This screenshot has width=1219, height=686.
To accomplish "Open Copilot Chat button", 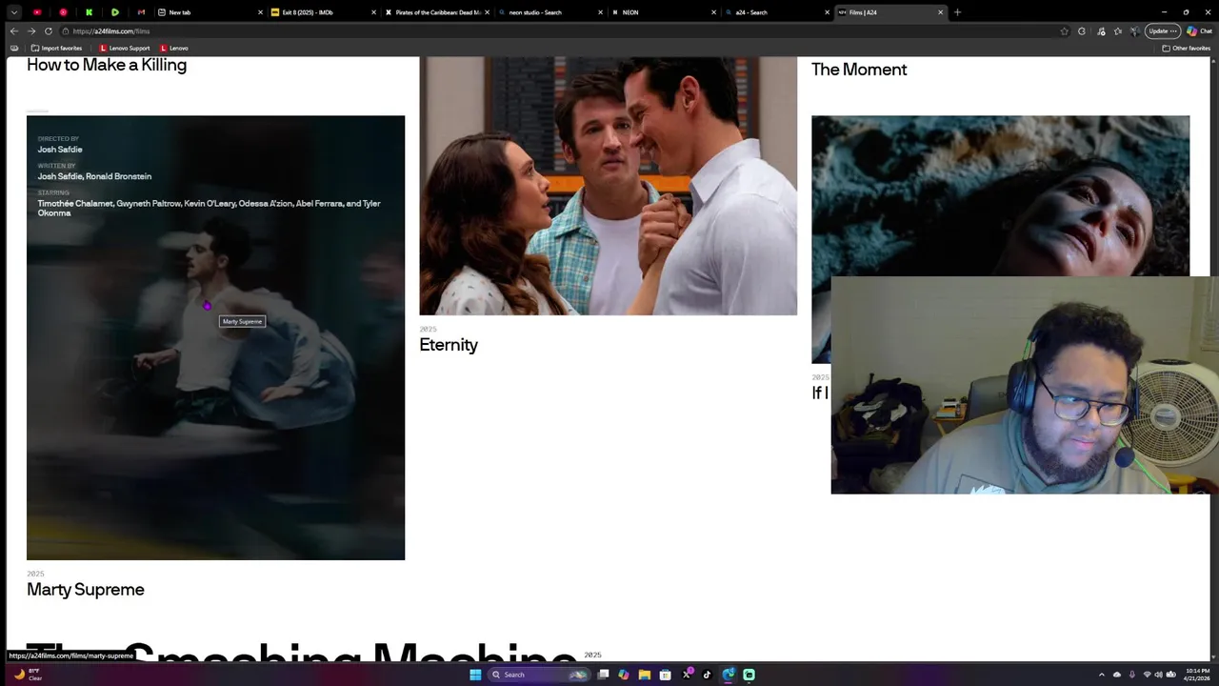I will point(1199,30).
